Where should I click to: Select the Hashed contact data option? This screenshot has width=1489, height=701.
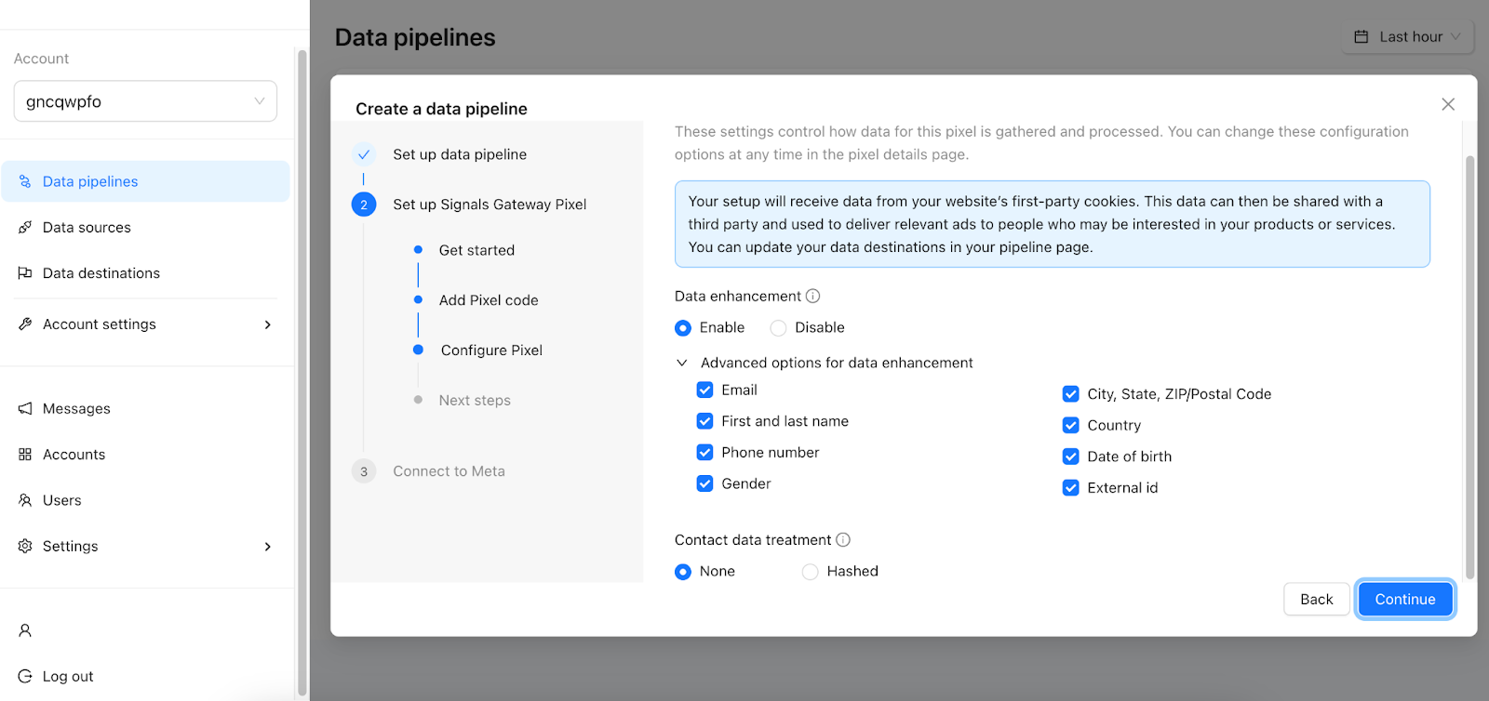tap(811, 571)
